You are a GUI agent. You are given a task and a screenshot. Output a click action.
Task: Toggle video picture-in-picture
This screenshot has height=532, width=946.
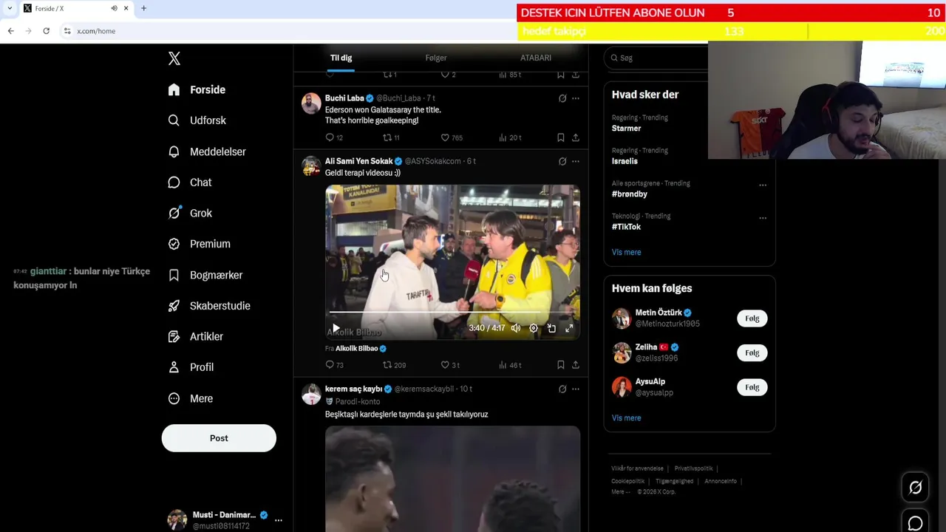[x=551, y=328]
